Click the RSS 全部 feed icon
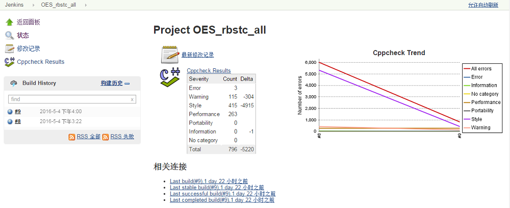Image resolution: width=510 pixels, height=208 pixels. pos(71,137)
